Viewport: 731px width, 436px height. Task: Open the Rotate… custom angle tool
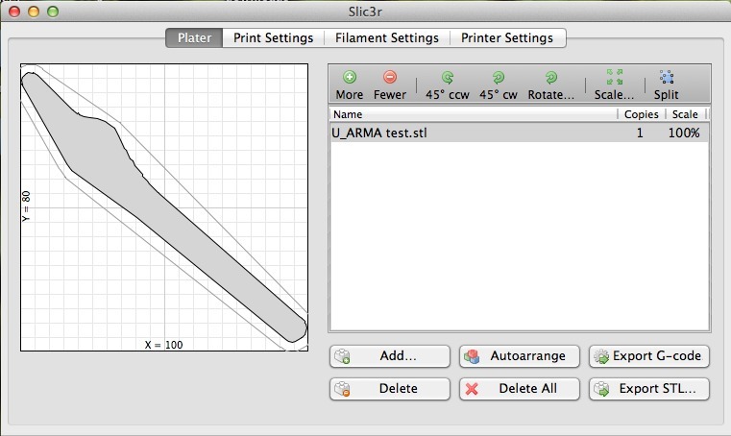[x=551, y=84]
